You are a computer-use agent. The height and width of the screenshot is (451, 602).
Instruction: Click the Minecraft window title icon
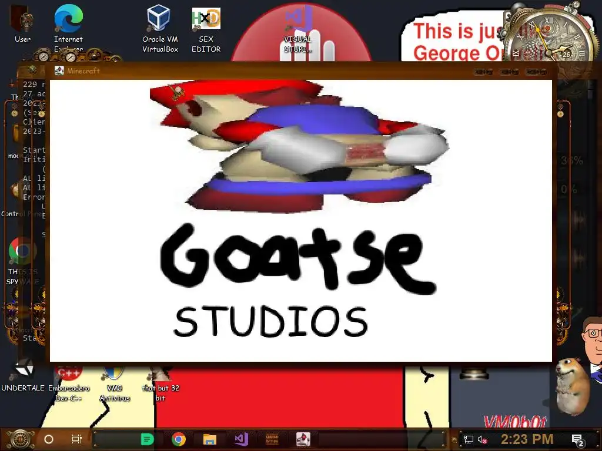tap(59, 70)
